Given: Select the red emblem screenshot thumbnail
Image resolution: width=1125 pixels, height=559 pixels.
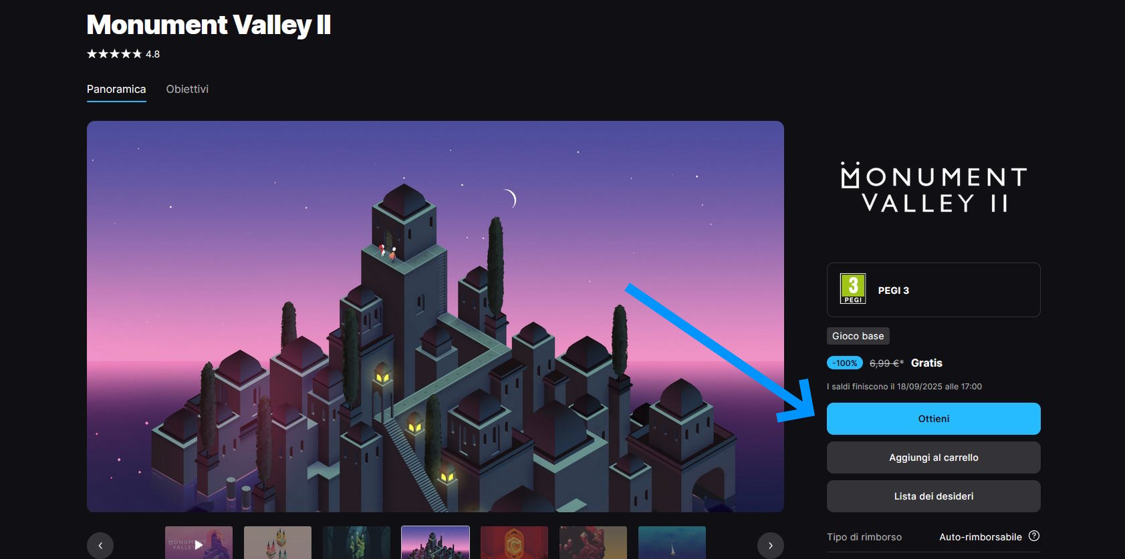Looking at the screenshot, I should coord(514,542).
